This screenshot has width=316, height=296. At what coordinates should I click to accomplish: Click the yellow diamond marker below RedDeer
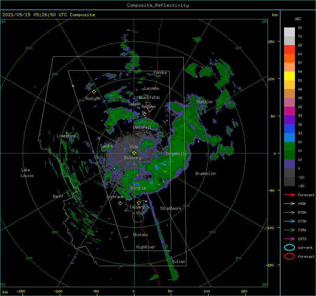pos(144,114)
